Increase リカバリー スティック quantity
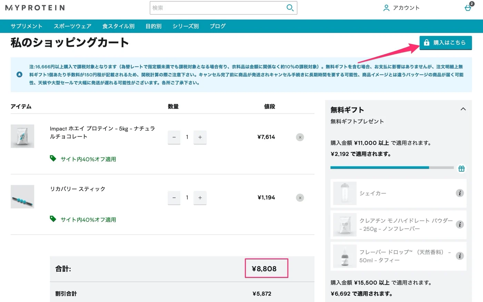 click(x=200, y=198)
